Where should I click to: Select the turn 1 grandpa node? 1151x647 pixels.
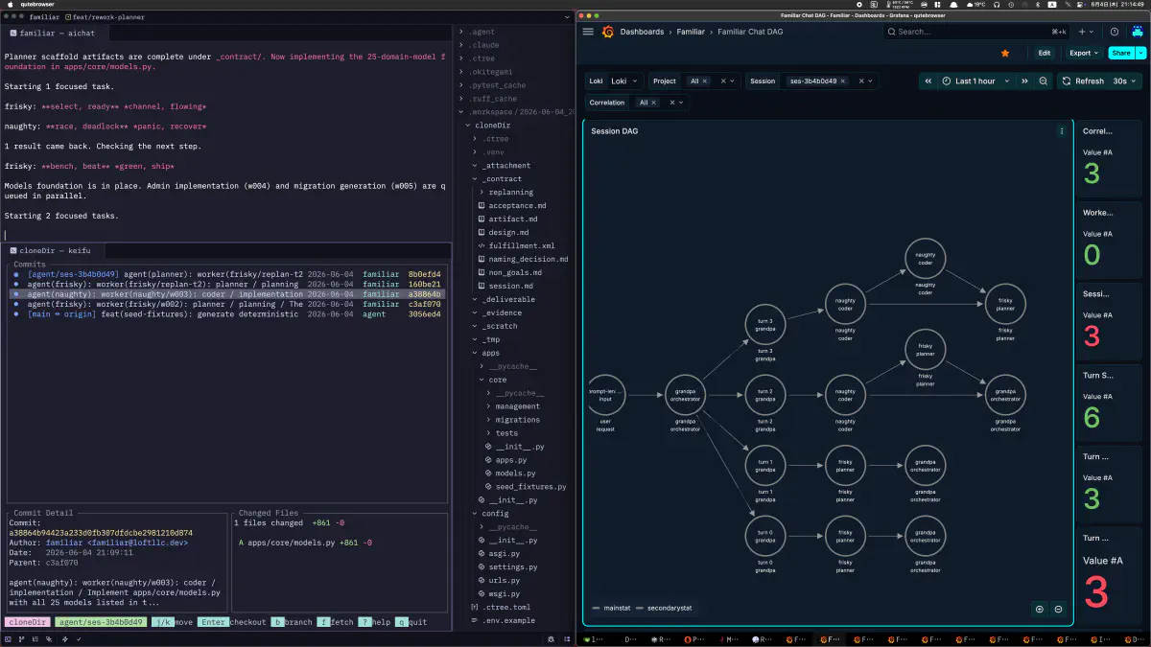[x=764, y=466]
